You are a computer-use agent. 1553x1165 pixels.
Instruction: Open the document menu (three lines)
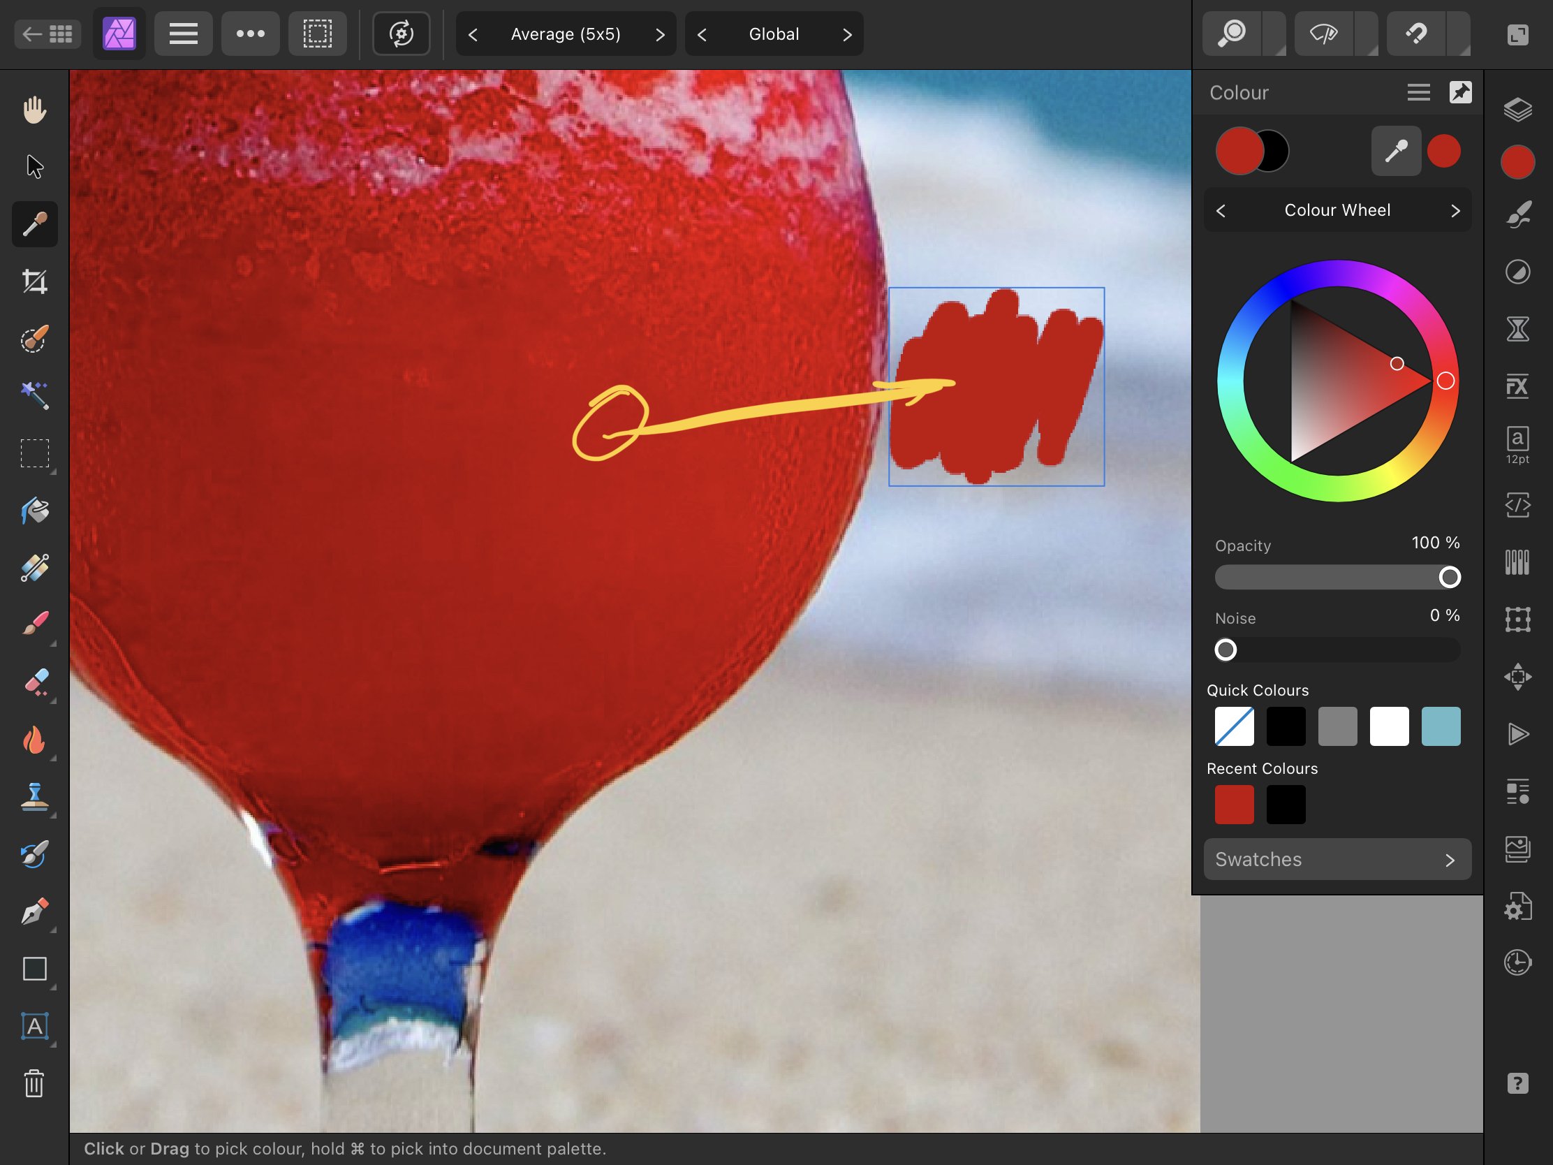(x=183, y=34)
